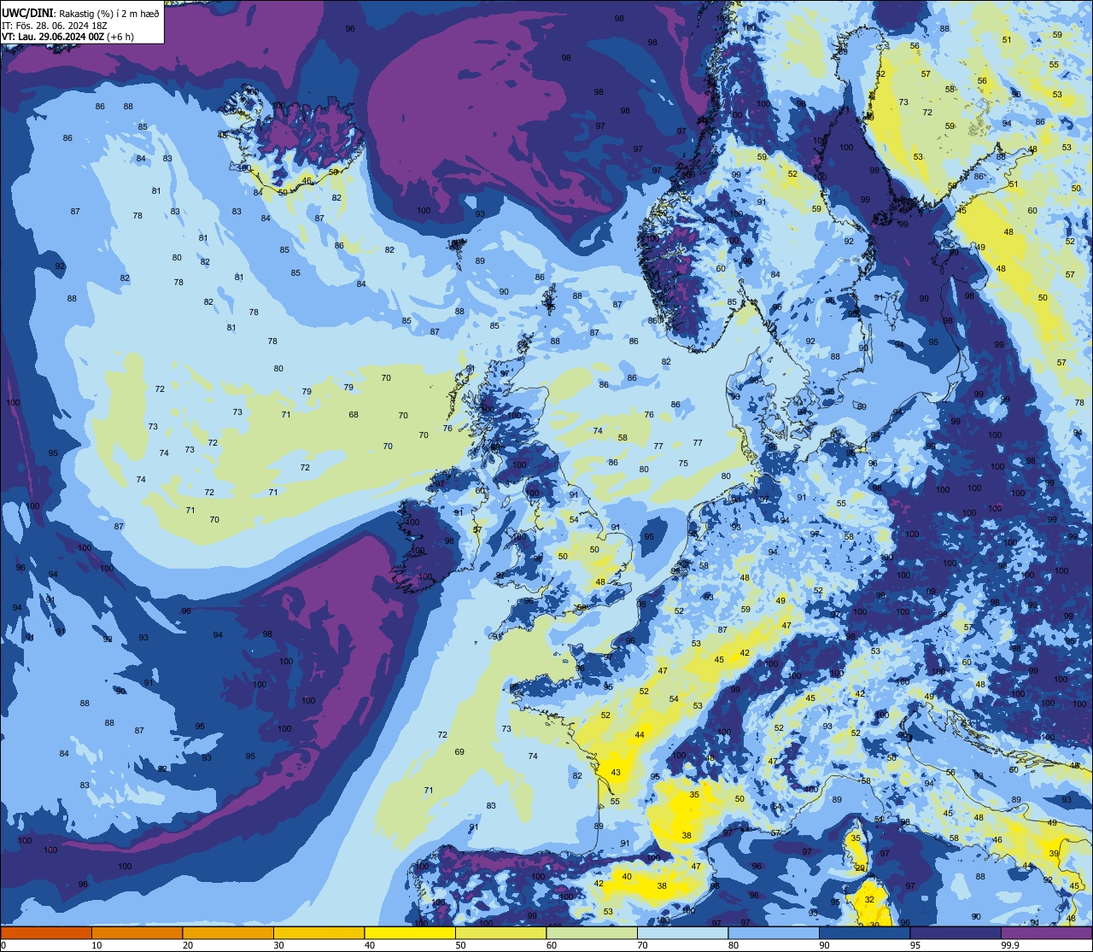Click the '43' value over western France
The image size is (1093, 952).
point(616,772)
